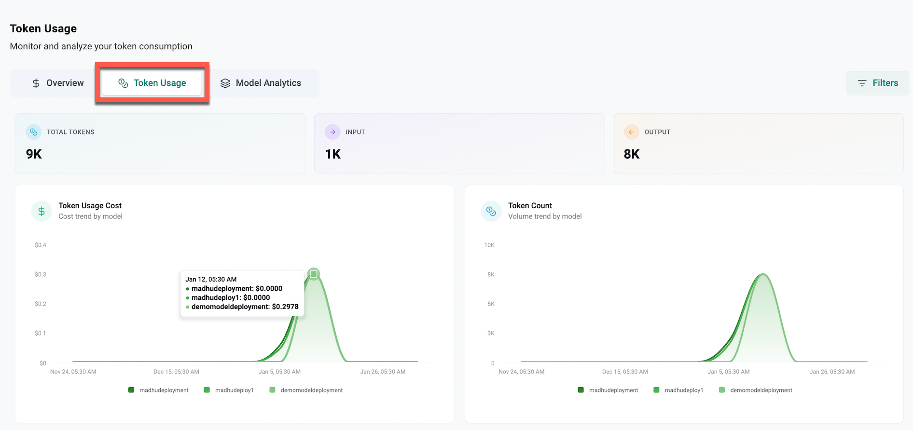Click the highlighted data point on cost chart
This screenshot has height=430, width=913.
(314, 274)
